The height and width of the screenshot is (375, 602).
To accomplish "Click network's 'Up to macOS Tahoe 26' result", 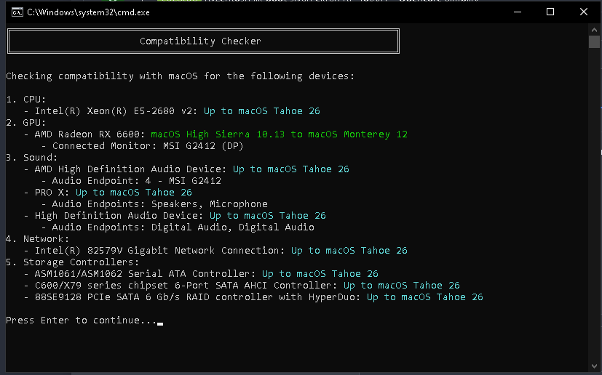I will click(x=349, y=251).
